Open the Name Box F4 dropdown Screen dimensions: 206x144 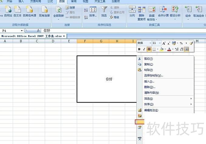[22, 31]
